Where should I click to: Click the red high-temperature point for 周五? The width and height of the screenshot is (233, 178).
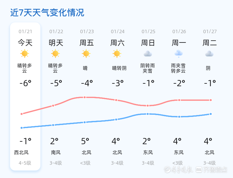click(x=85, y=97)
